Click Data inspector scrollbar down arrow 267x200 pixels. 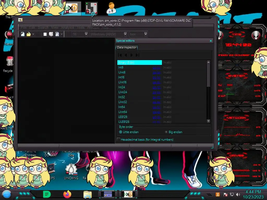tap(208, 121)
